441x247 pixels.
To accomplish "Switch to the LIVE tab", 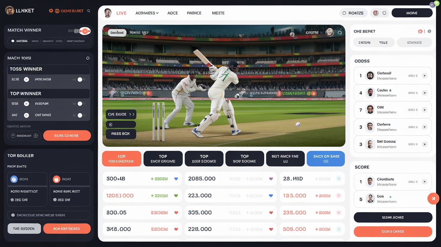I will click(x=121, y=13).
